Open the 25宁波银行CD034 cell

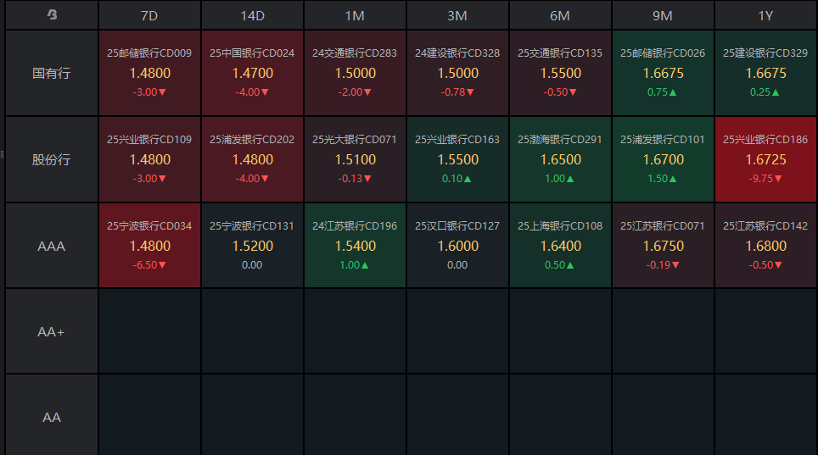pos(149,246)
